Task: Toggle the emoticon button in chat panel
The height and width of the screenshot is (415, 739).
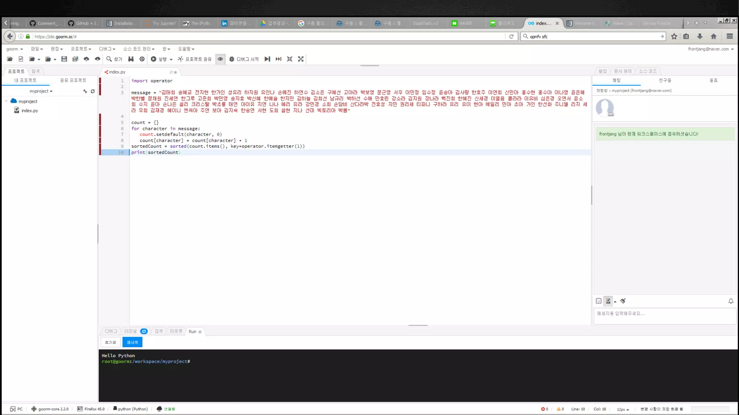Action: (x=599, y=301)
